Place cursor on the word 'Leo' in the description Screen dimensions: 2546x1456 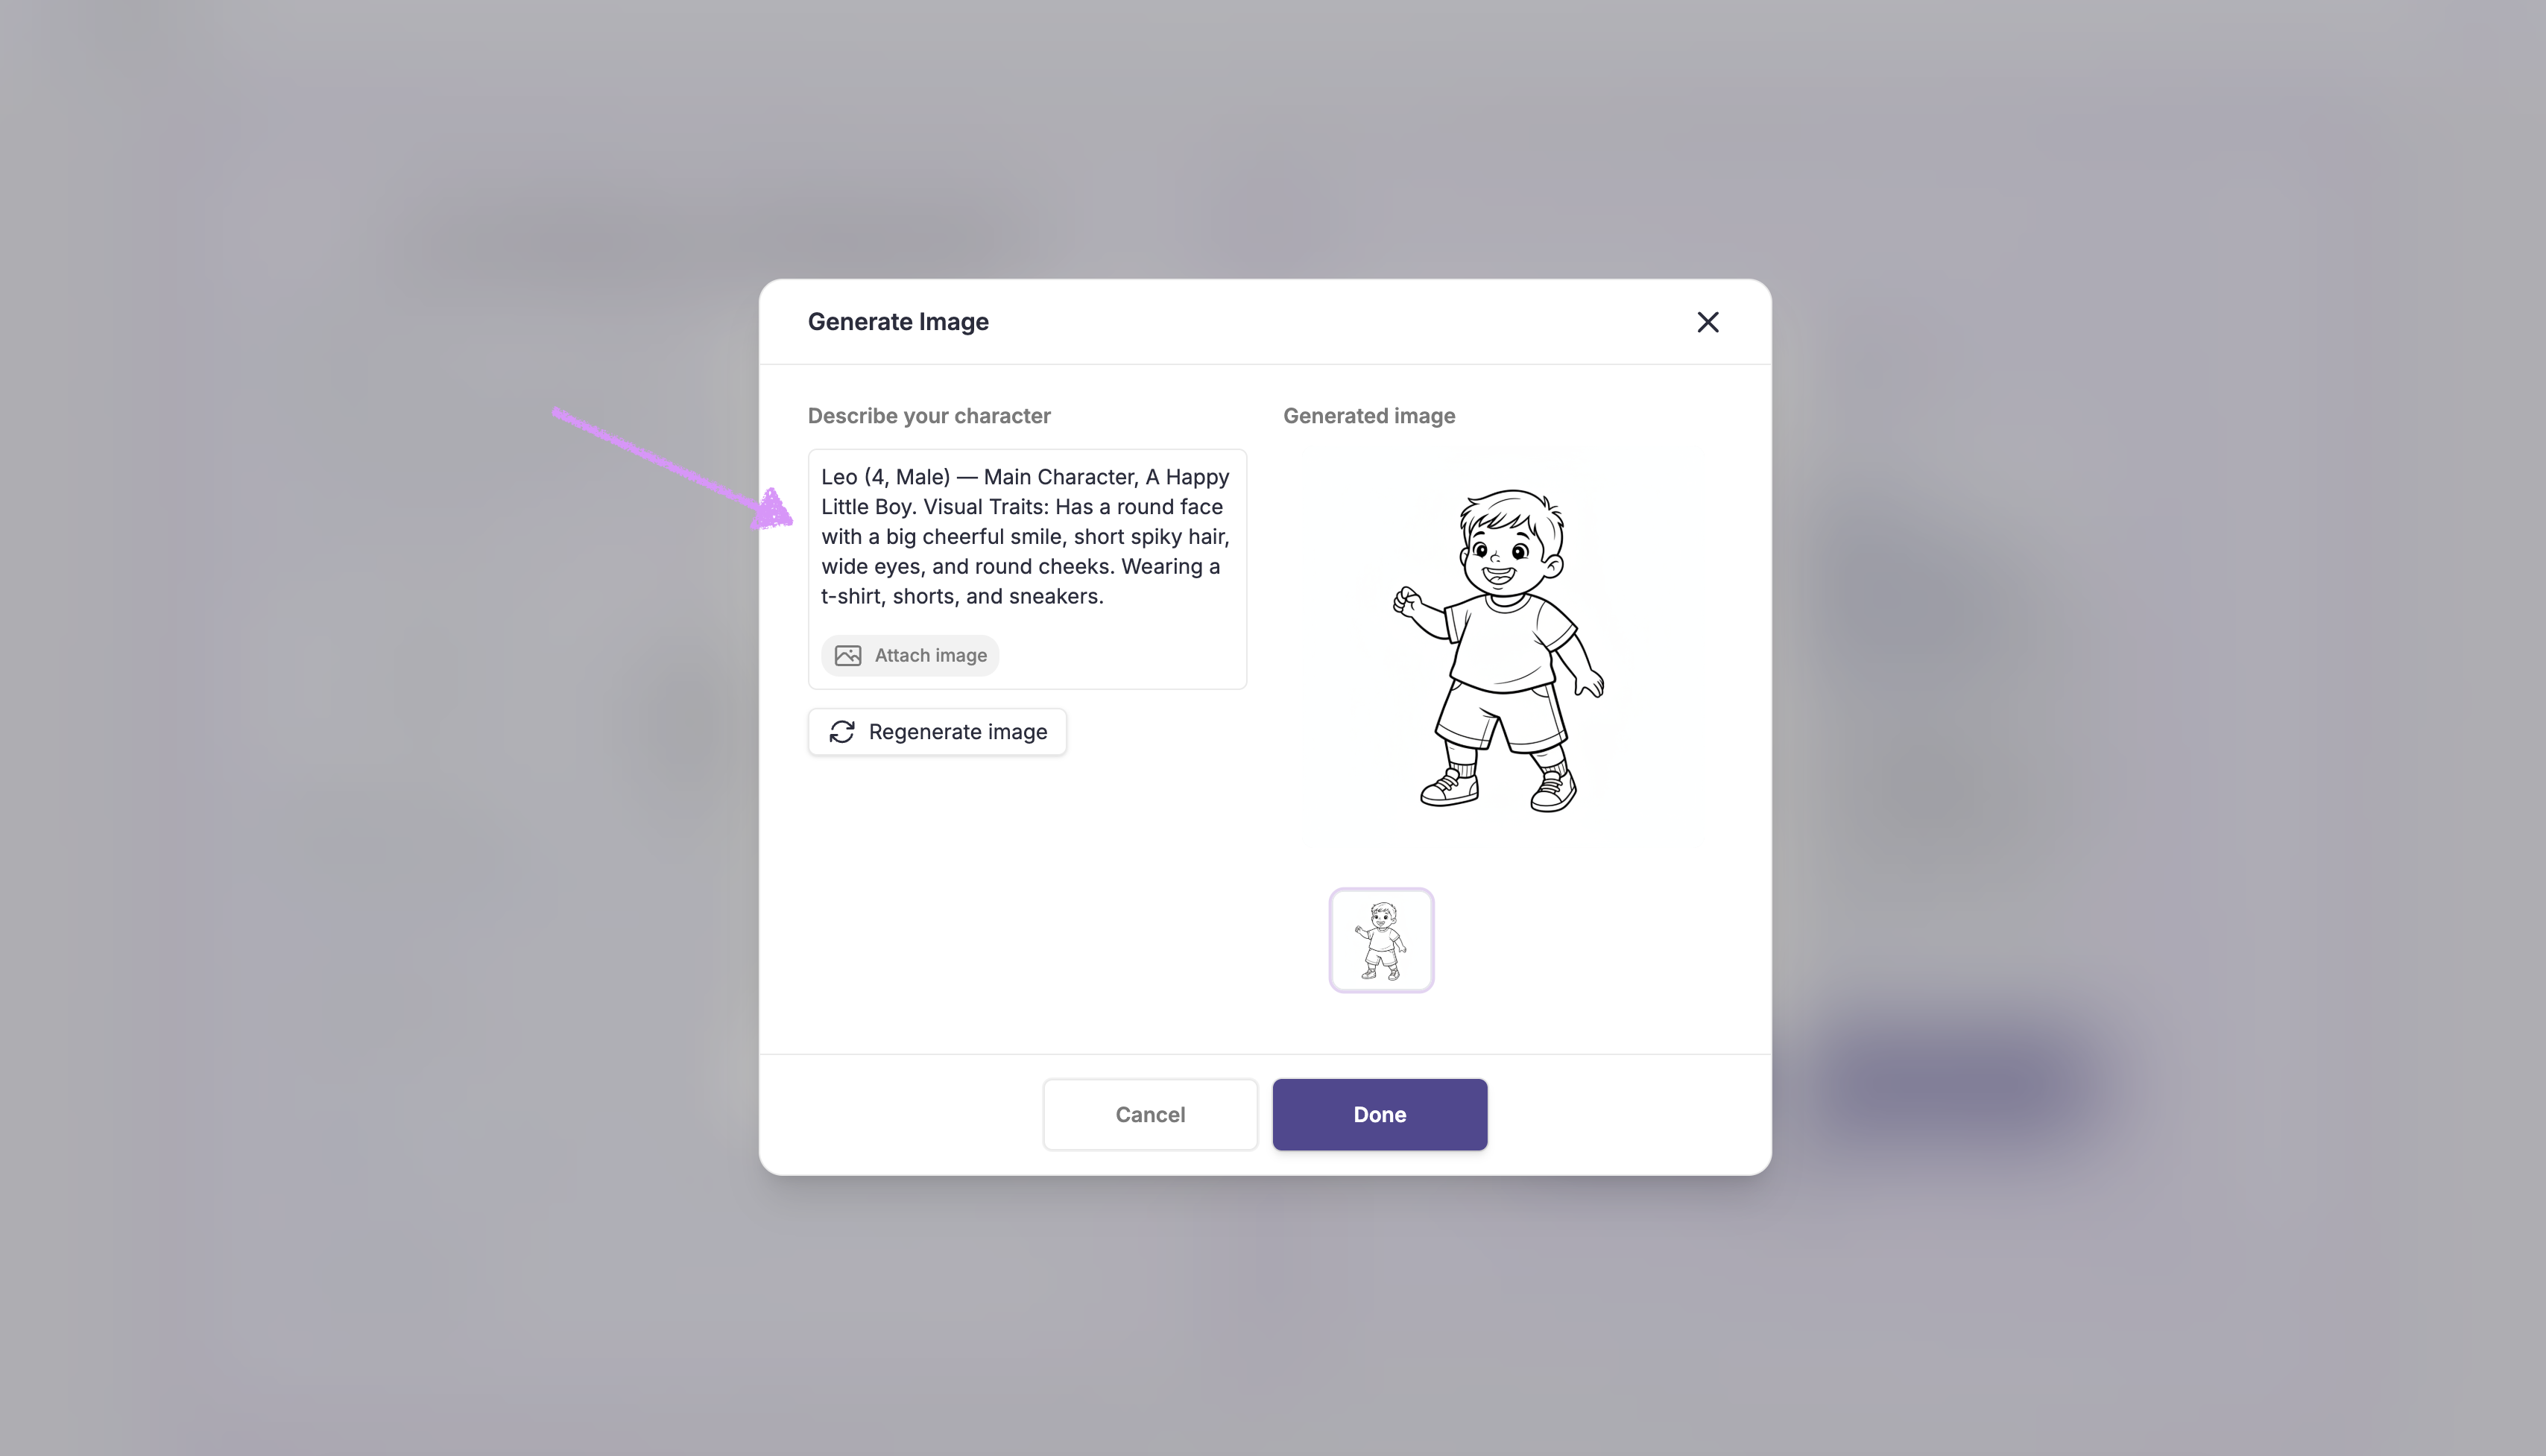click(839, 477)
